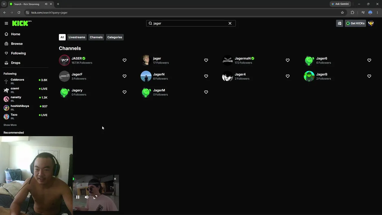Open the user profile avatar menu
This screenshot has height=215, width=382.
click(371, 23)
